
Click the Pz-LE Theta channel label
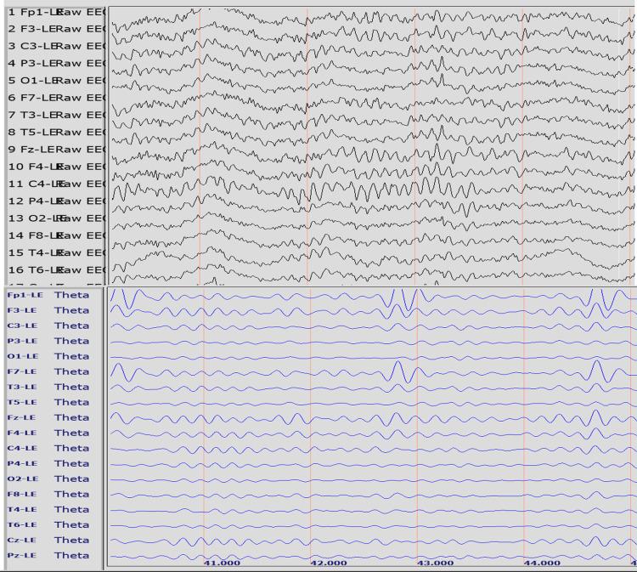point(48,555)
